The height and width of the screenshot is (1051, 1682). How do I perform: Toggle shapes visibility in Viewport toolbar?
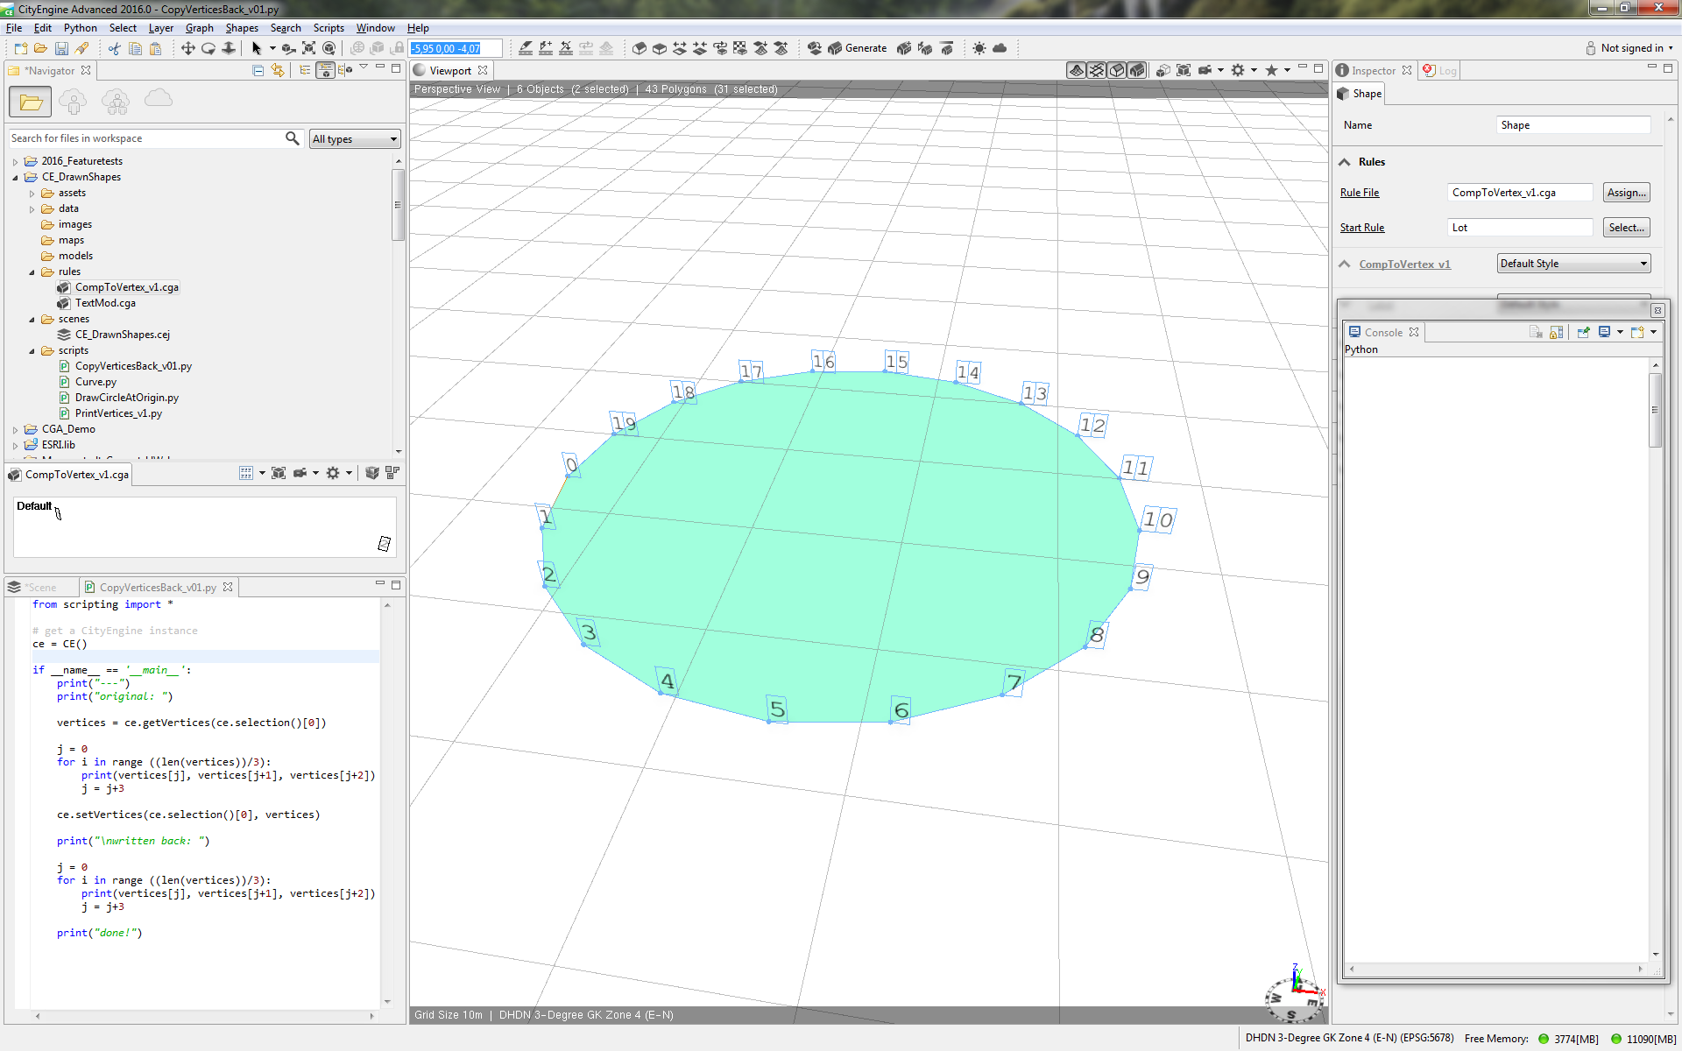(1116, 70)
